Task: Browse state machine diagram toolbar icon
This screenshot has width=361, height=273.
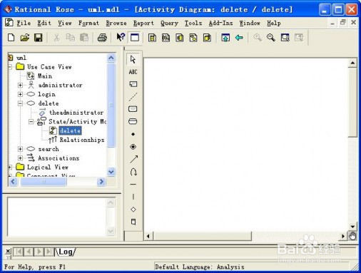Action: 193,38
